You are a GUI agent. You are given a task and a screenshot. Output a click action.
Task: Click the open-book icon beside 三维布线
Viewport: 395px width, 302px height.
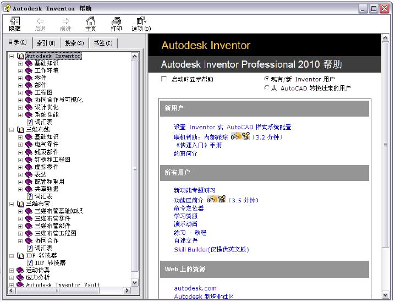20,130
